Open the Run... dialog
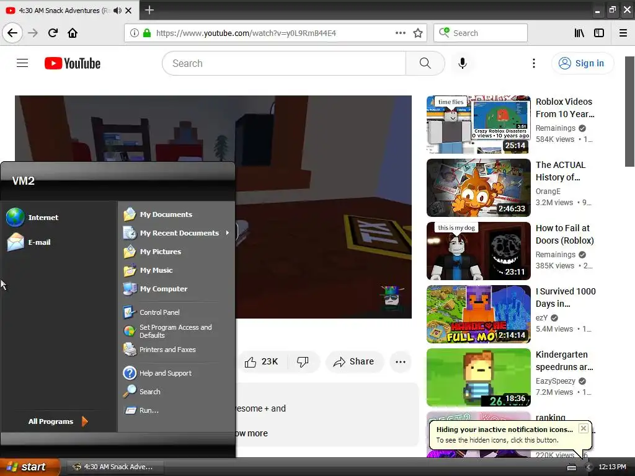Image resolution: width=635 pixels, height=476 pixels. (x=141, y=410)
